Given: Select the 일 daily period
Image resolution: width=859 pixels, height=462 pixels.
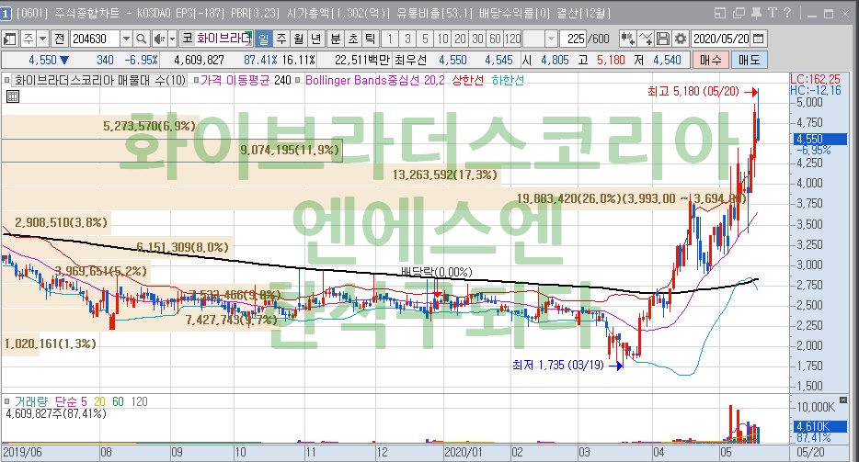Looking at the screenshot, I should pos(264,39).
